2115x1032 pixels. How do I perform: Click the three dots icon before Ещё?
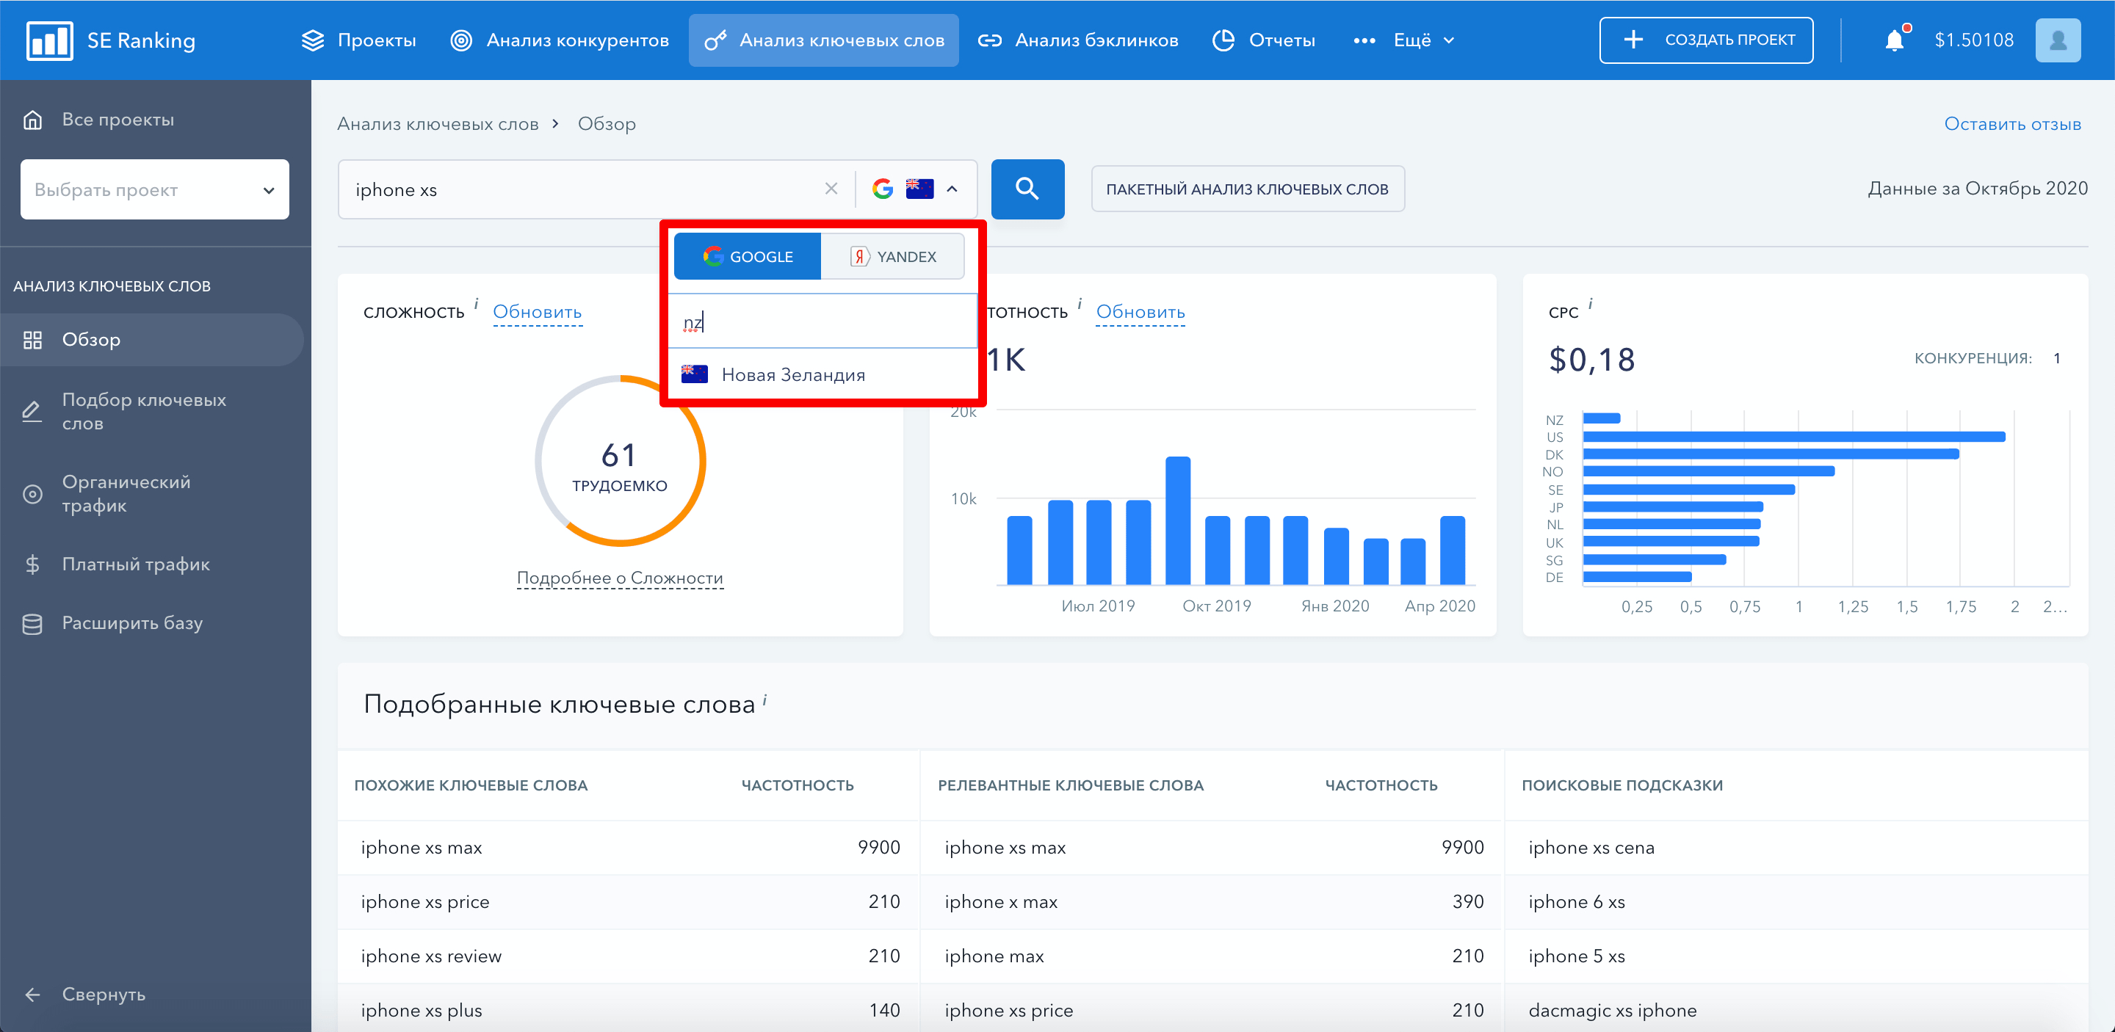tap(1364, 40)
